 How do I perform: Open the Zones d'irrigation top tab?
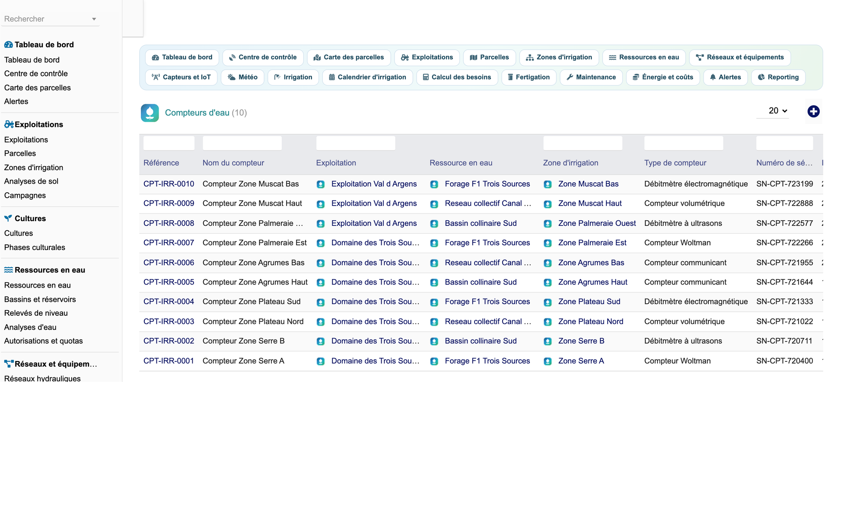(x=559, y=57)
